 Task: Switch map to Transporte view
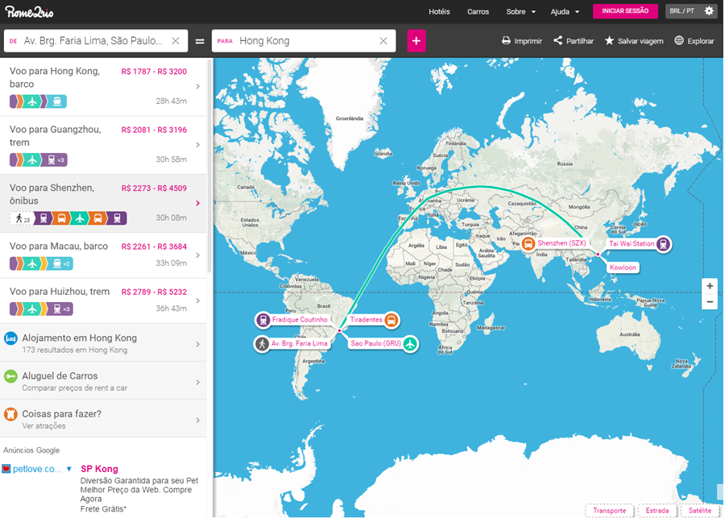pyautogui.click(x=610, y=511)
